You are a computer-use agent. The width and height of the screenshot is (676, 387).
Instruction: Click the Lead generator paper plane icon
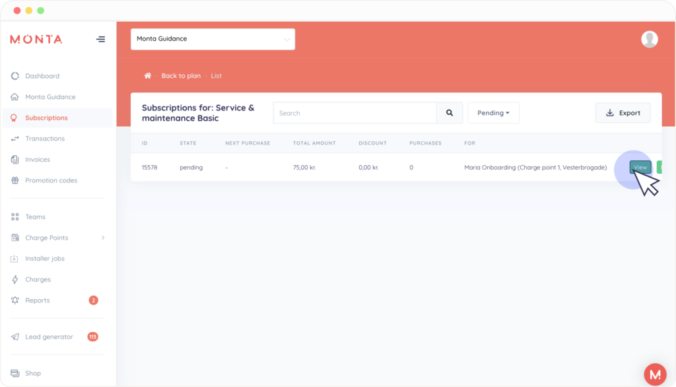(x=15, y=337)
